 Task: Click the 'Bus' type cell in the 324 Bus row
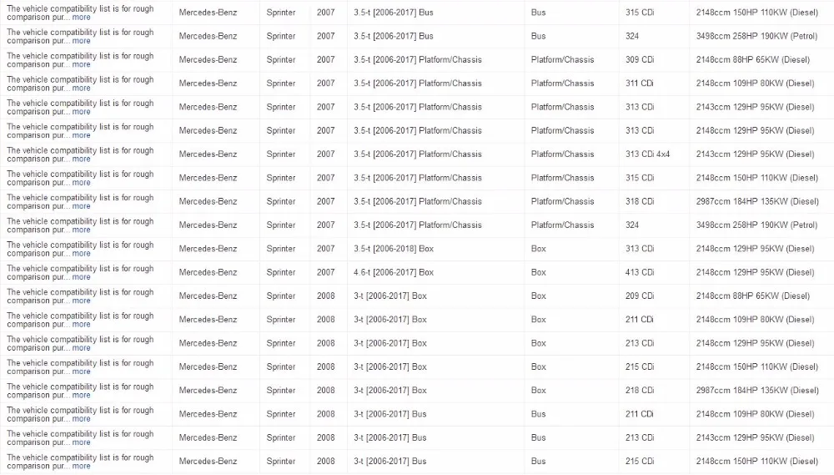point(538,36)
